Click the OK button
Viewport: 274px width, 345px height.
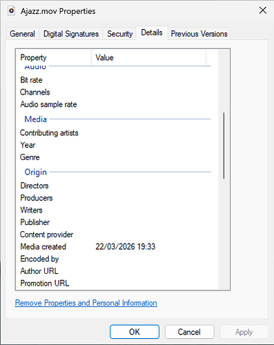pos(135,332)
